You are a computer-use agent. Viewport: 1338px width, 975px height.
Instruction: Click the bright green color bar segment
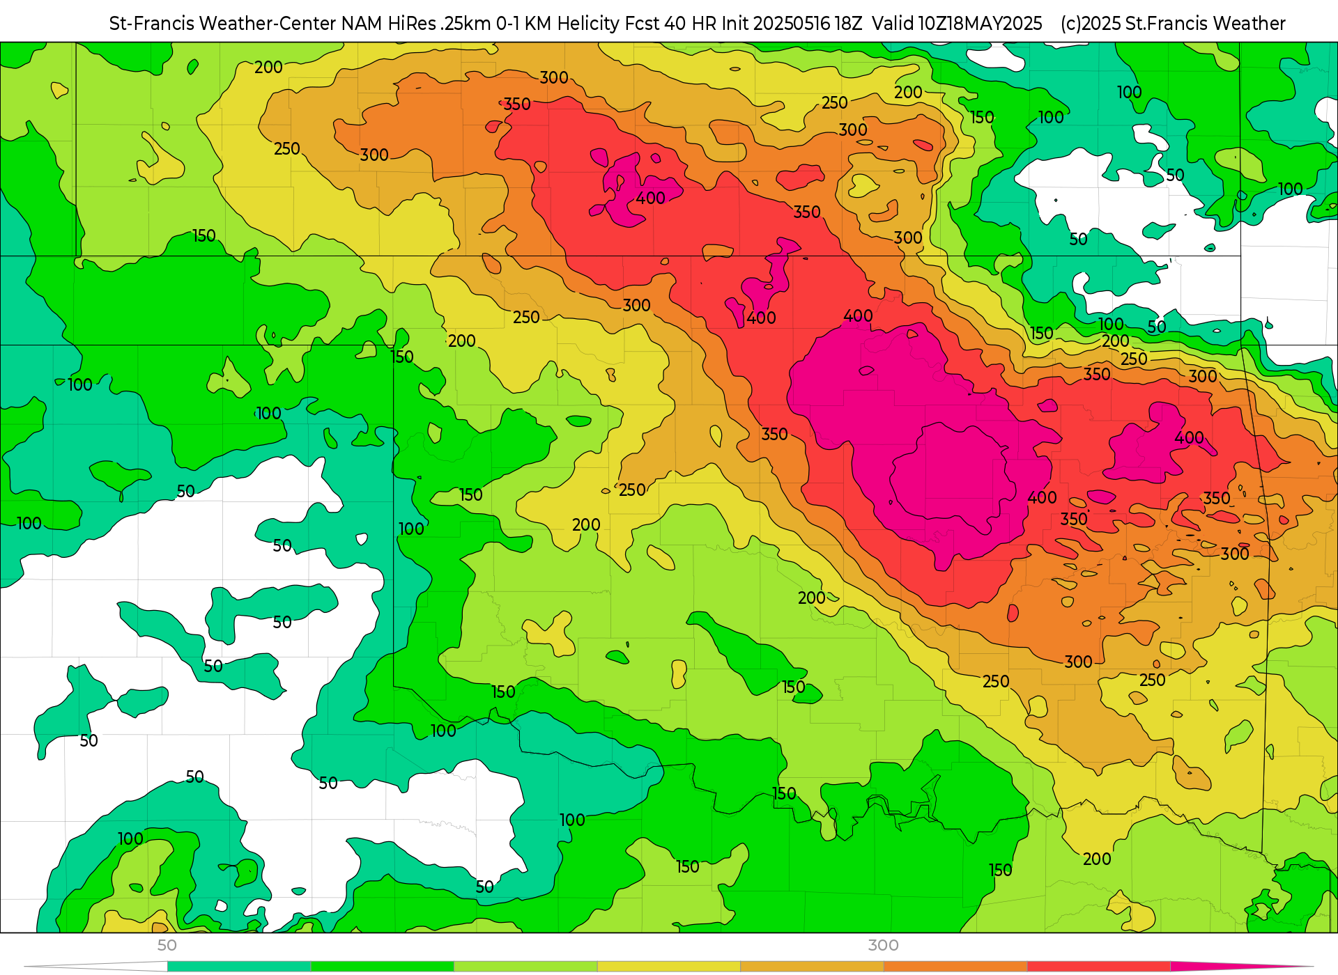tap(383, 967)
